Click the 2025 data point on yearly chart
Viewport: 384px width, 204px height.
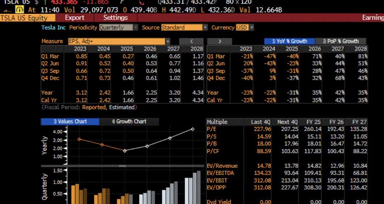click(x=124, y=150)
